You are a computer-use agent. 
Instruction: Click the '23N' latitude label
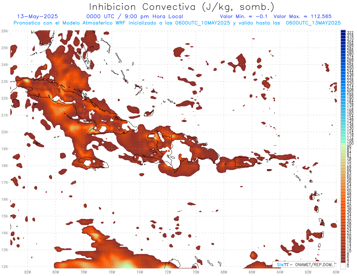click(4, 81)
